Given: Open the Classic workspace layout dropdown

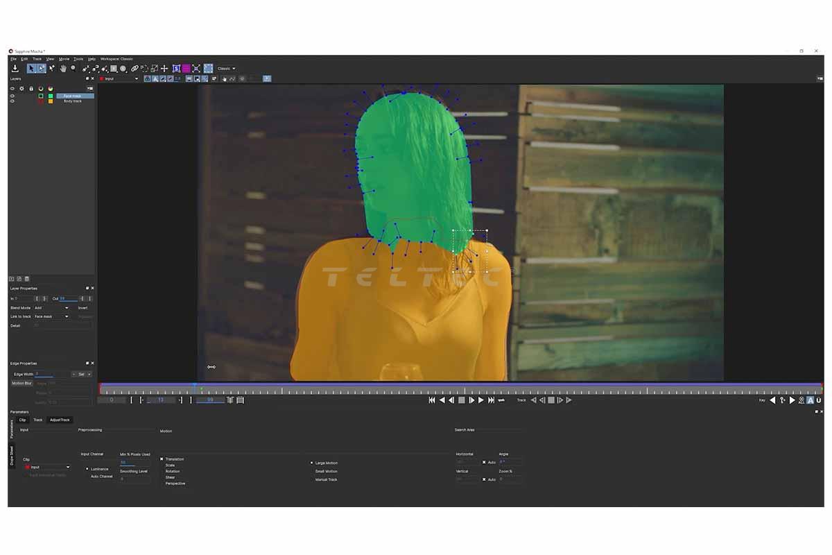Looking at the screenshot, I should 227,69.
